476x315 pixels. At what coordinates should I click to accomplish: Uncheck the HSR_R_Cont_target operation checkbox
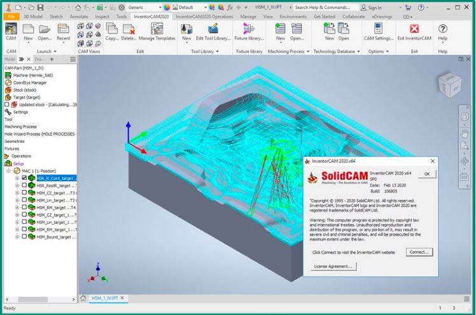[24, 178]
